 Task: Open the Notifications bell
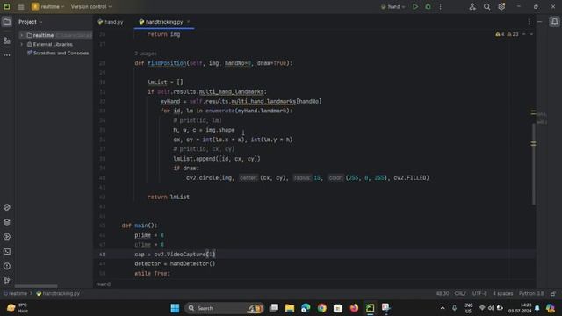[554, 22]
